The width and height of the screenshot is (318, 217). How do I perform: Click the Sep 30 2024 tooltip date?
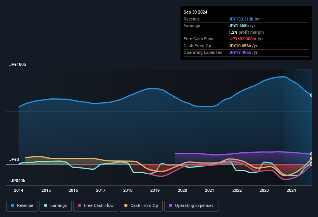(195, 12)
